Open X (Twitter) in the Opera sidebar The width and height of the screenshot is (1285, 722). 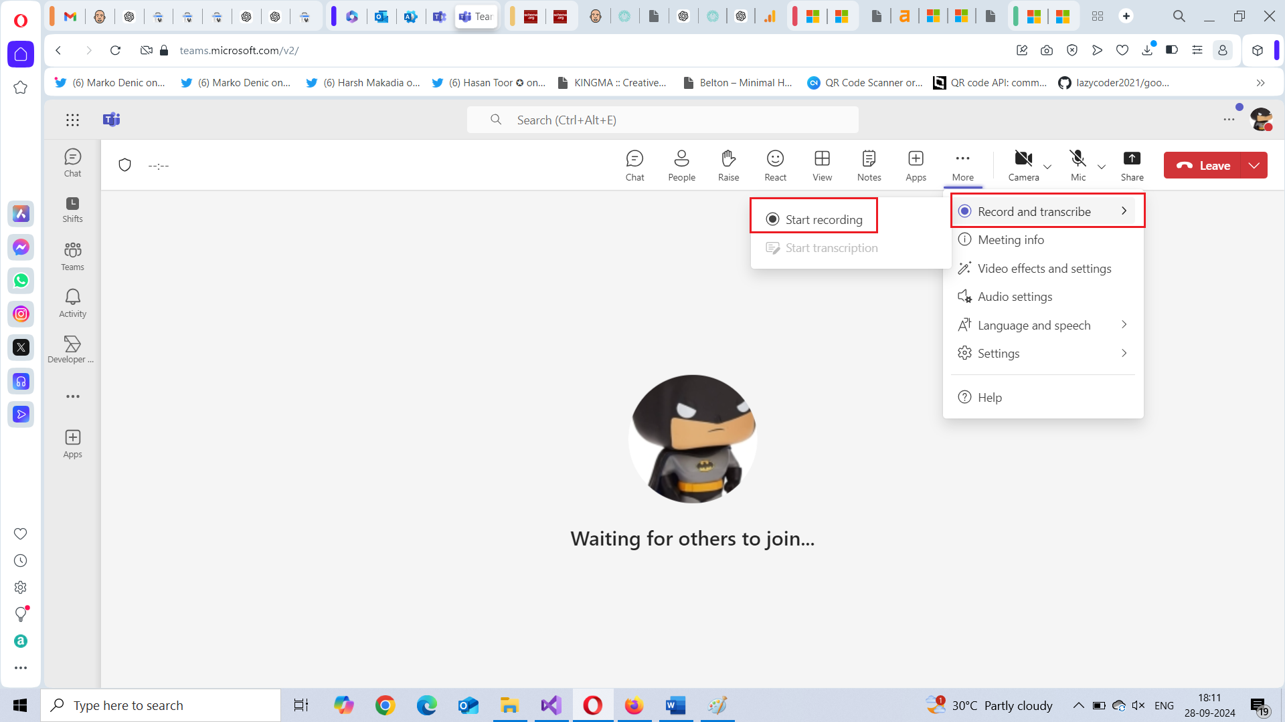tap(21, 348)
